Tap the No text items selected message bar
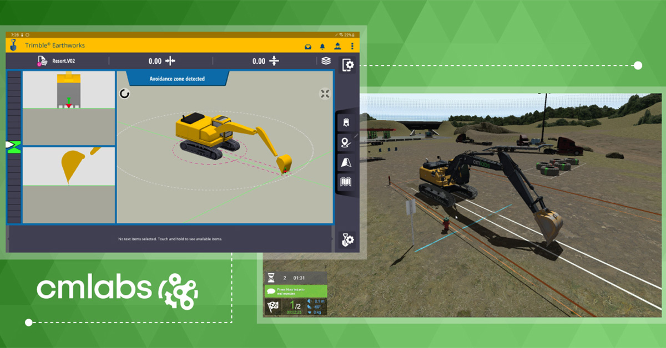Image resolution: width=666 pixels, height=348 pixels. (x=171, y=239)
